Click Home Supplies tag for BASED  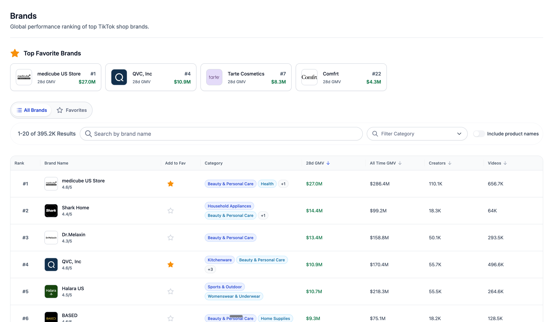pyautogui.click(x=275, y=318)
